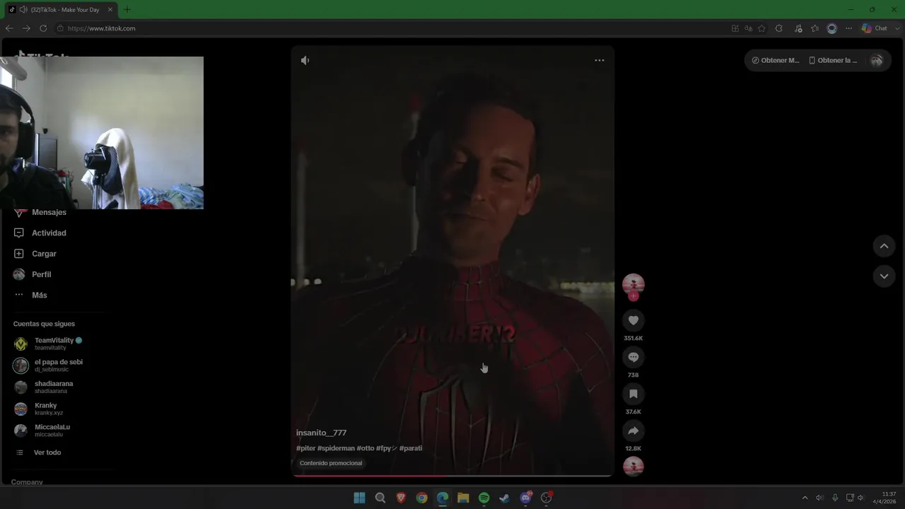This screenshot has width=905, height=509.
Task: Open the el papa de sebi account
Action: [48, 365]
